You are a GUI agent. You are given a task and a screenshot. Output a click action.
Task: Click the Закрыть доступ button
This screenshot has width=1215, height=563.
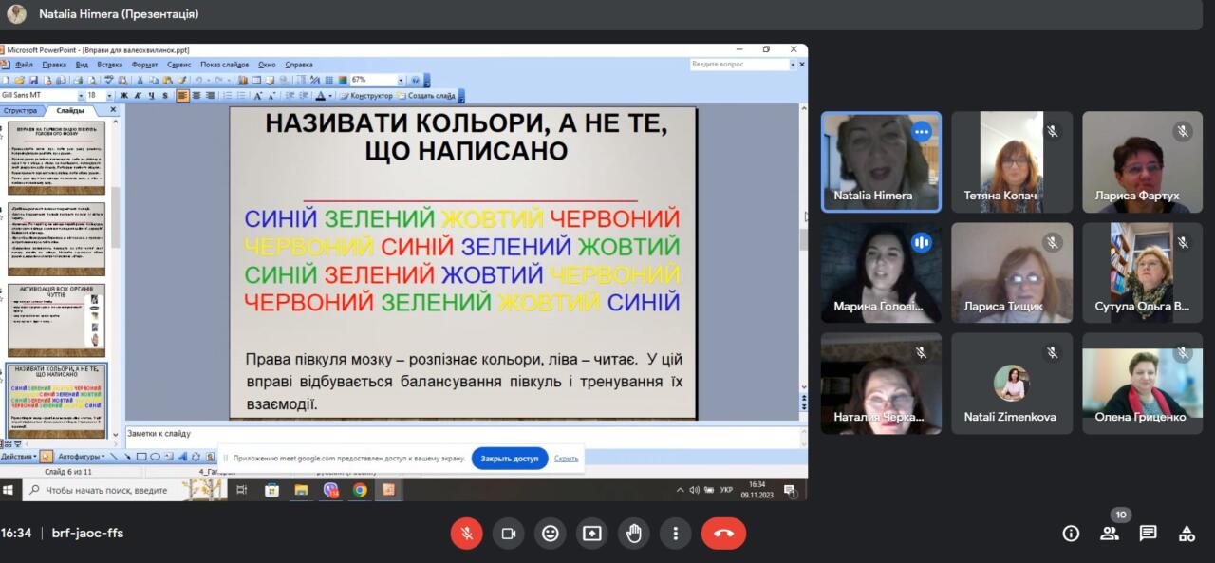point(510,459)
